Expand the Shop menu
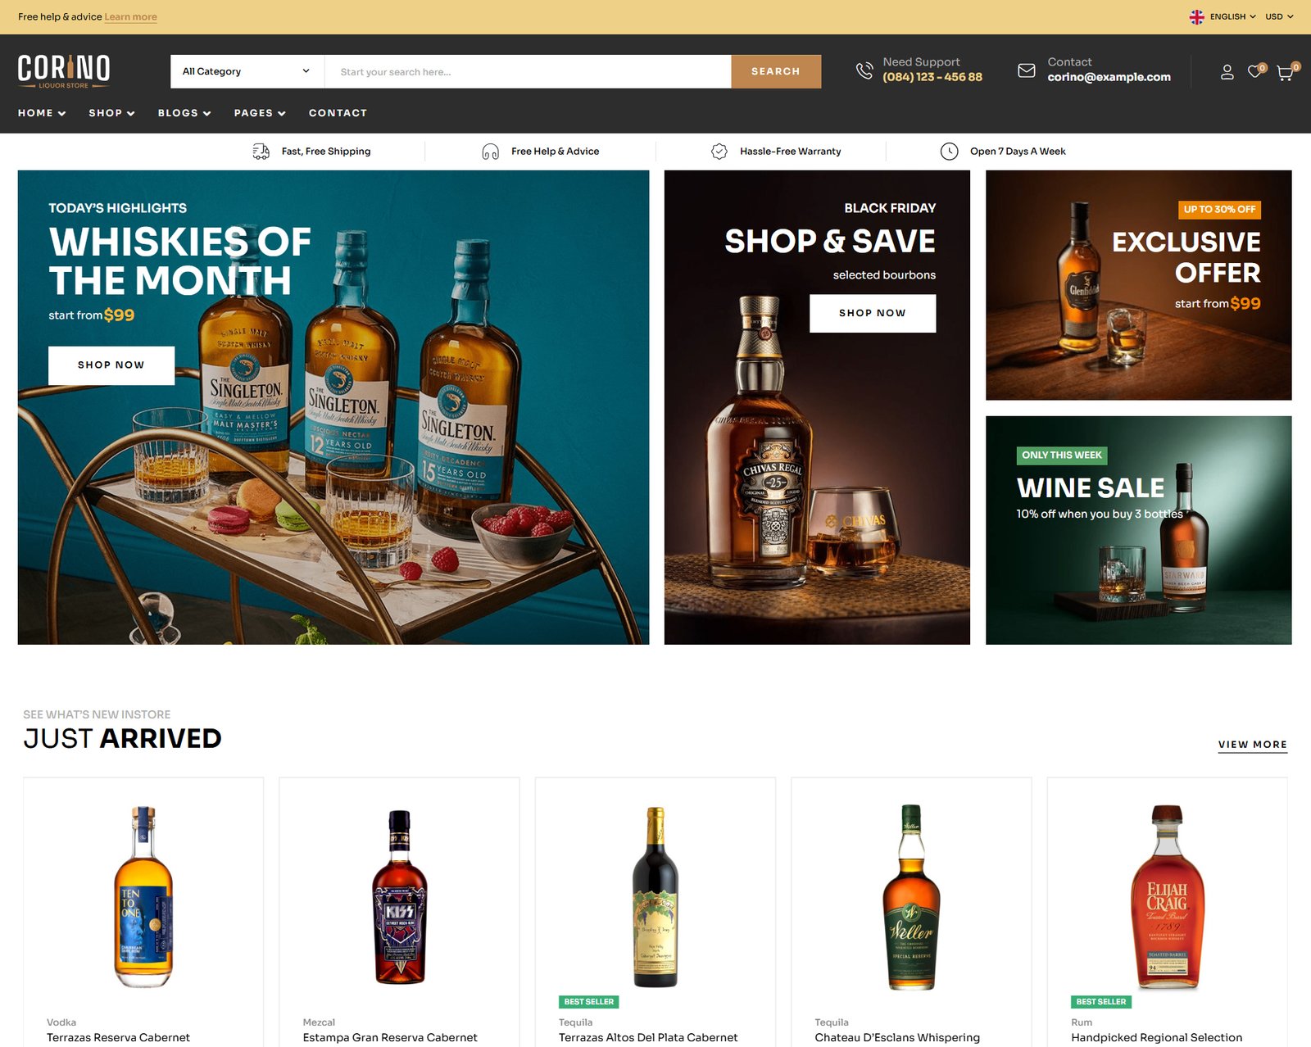 tap(111, 113)
